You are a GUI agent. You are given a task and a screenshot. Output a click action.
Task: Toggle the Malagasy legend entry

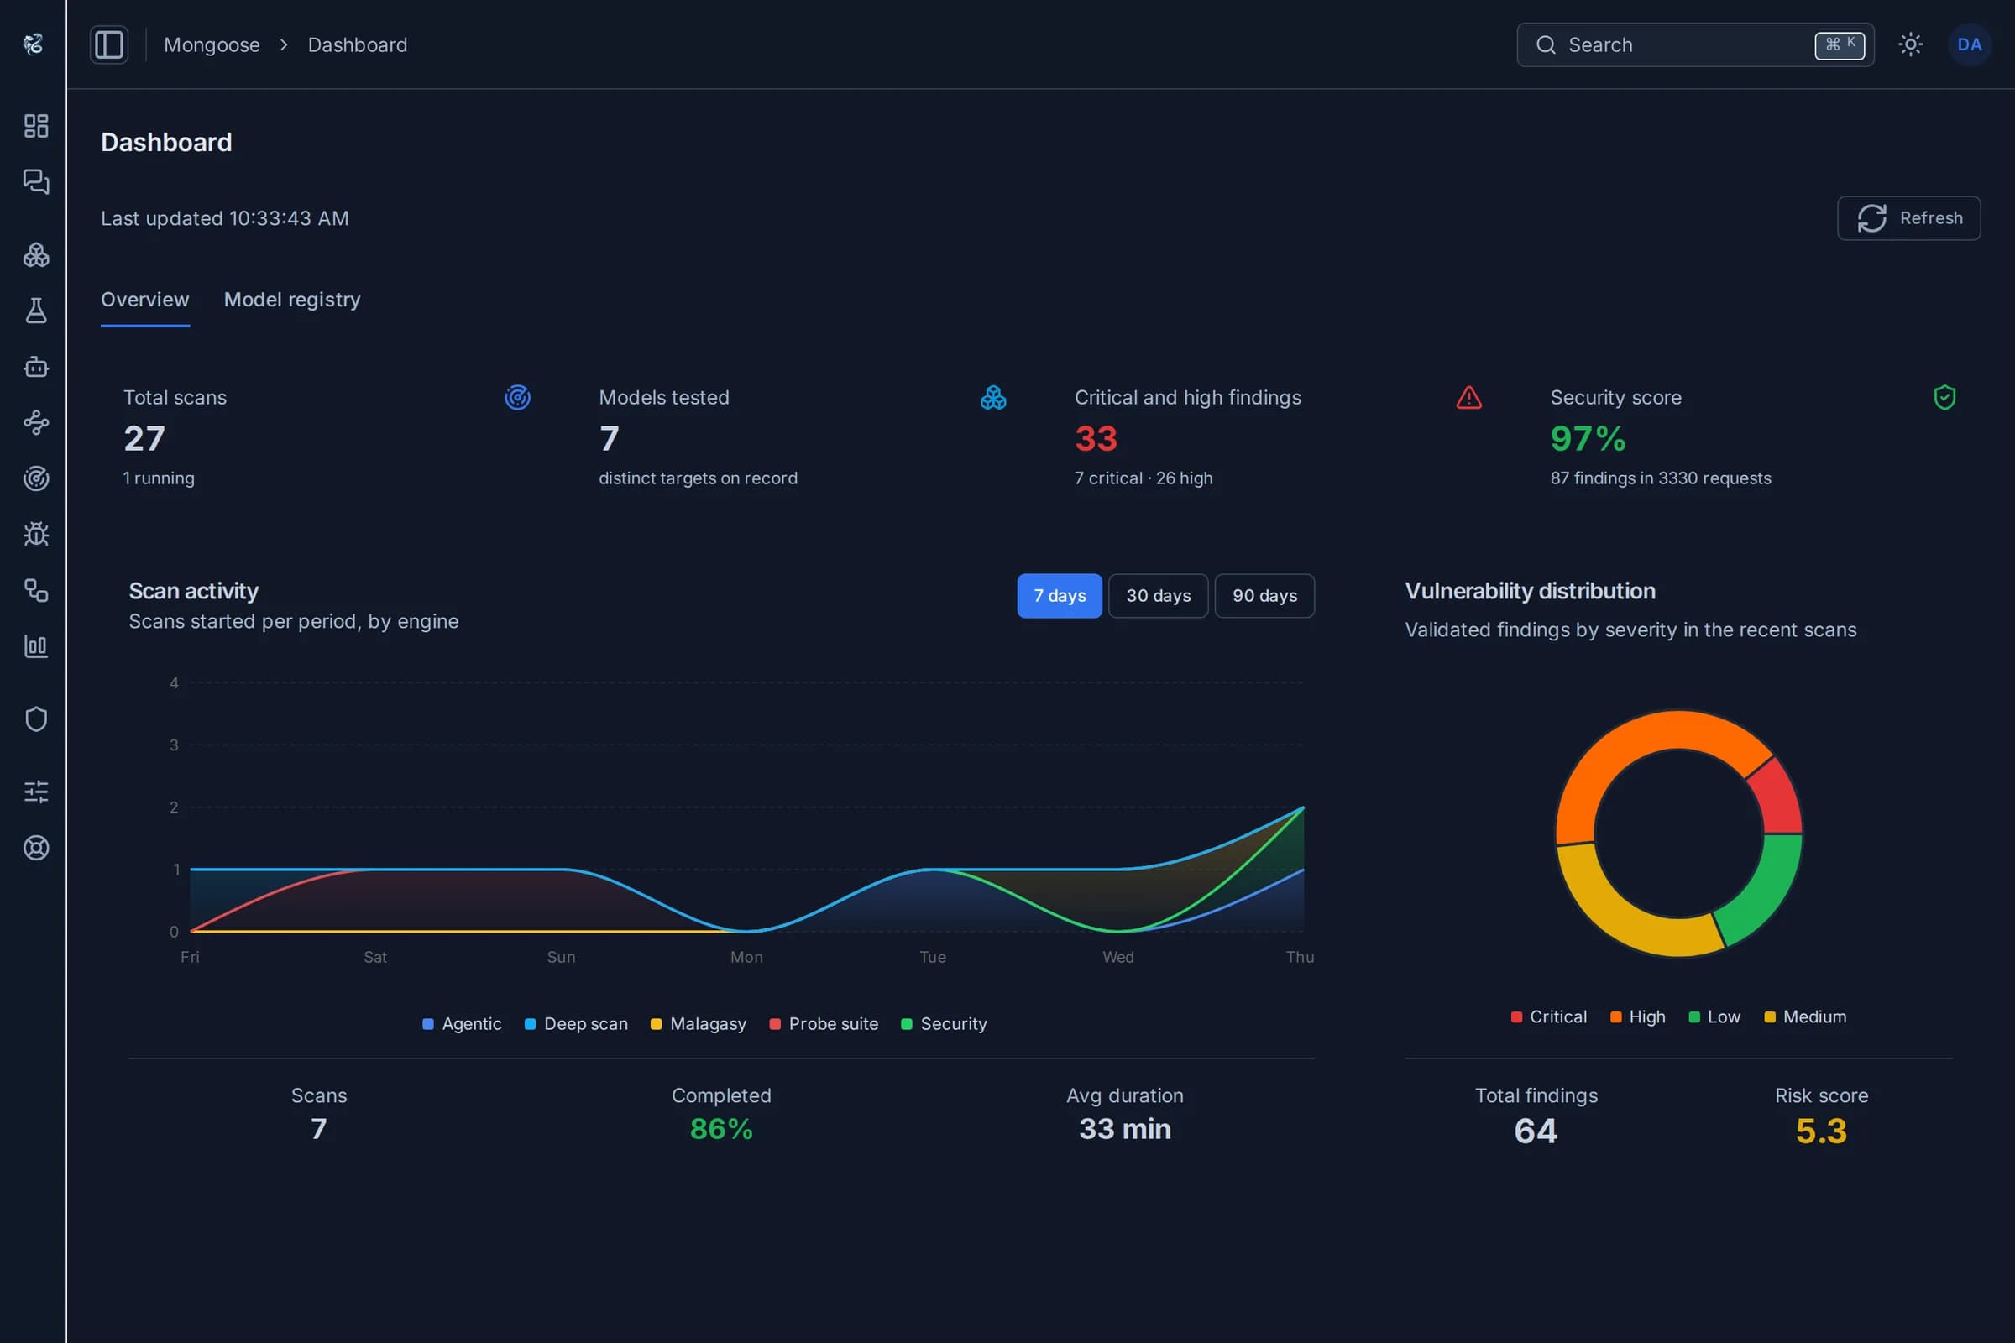pos(699,1023)
